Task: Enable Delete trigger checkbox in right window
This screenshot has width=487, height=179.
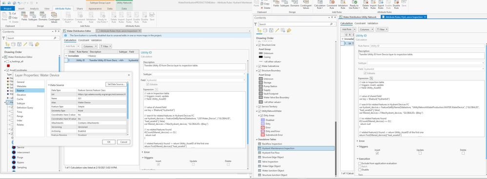Action: tap(463, 153)
